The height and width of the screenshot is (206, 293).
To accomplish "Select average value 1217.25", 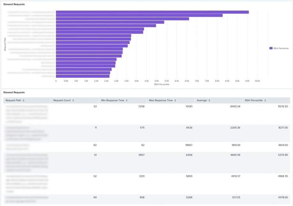I will pyautogui.click(x=236, y=197).
